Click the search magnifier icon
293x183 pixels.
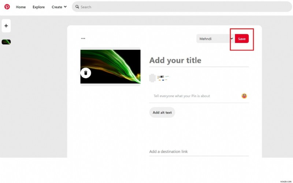click(77, 7)
